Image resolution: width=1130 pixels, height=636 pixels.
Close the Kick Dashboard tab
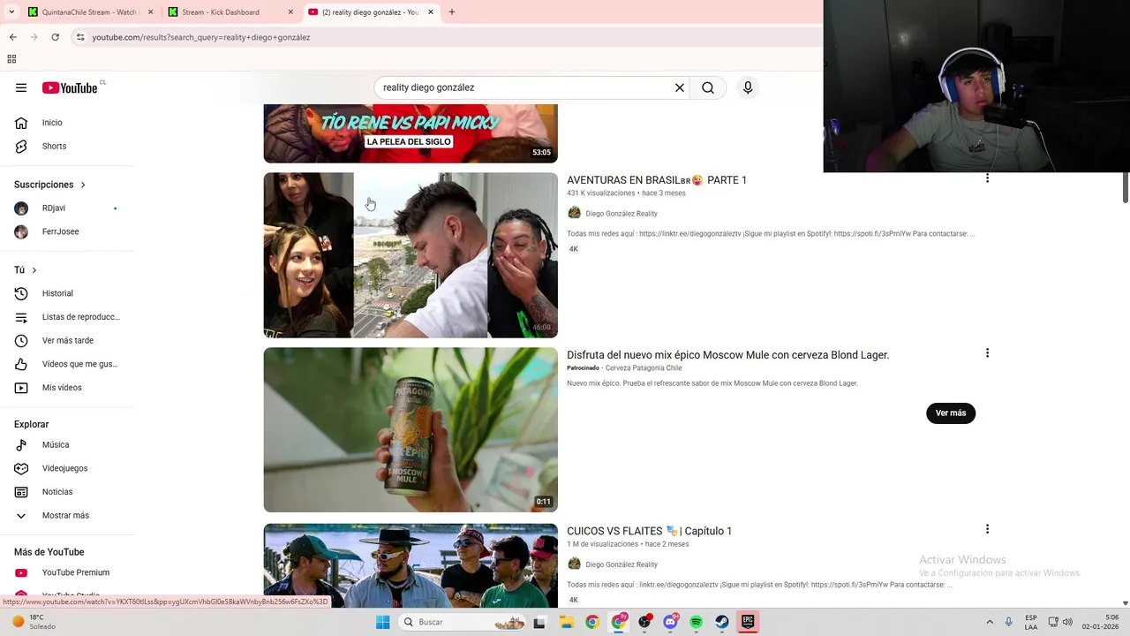pos(291,12)
